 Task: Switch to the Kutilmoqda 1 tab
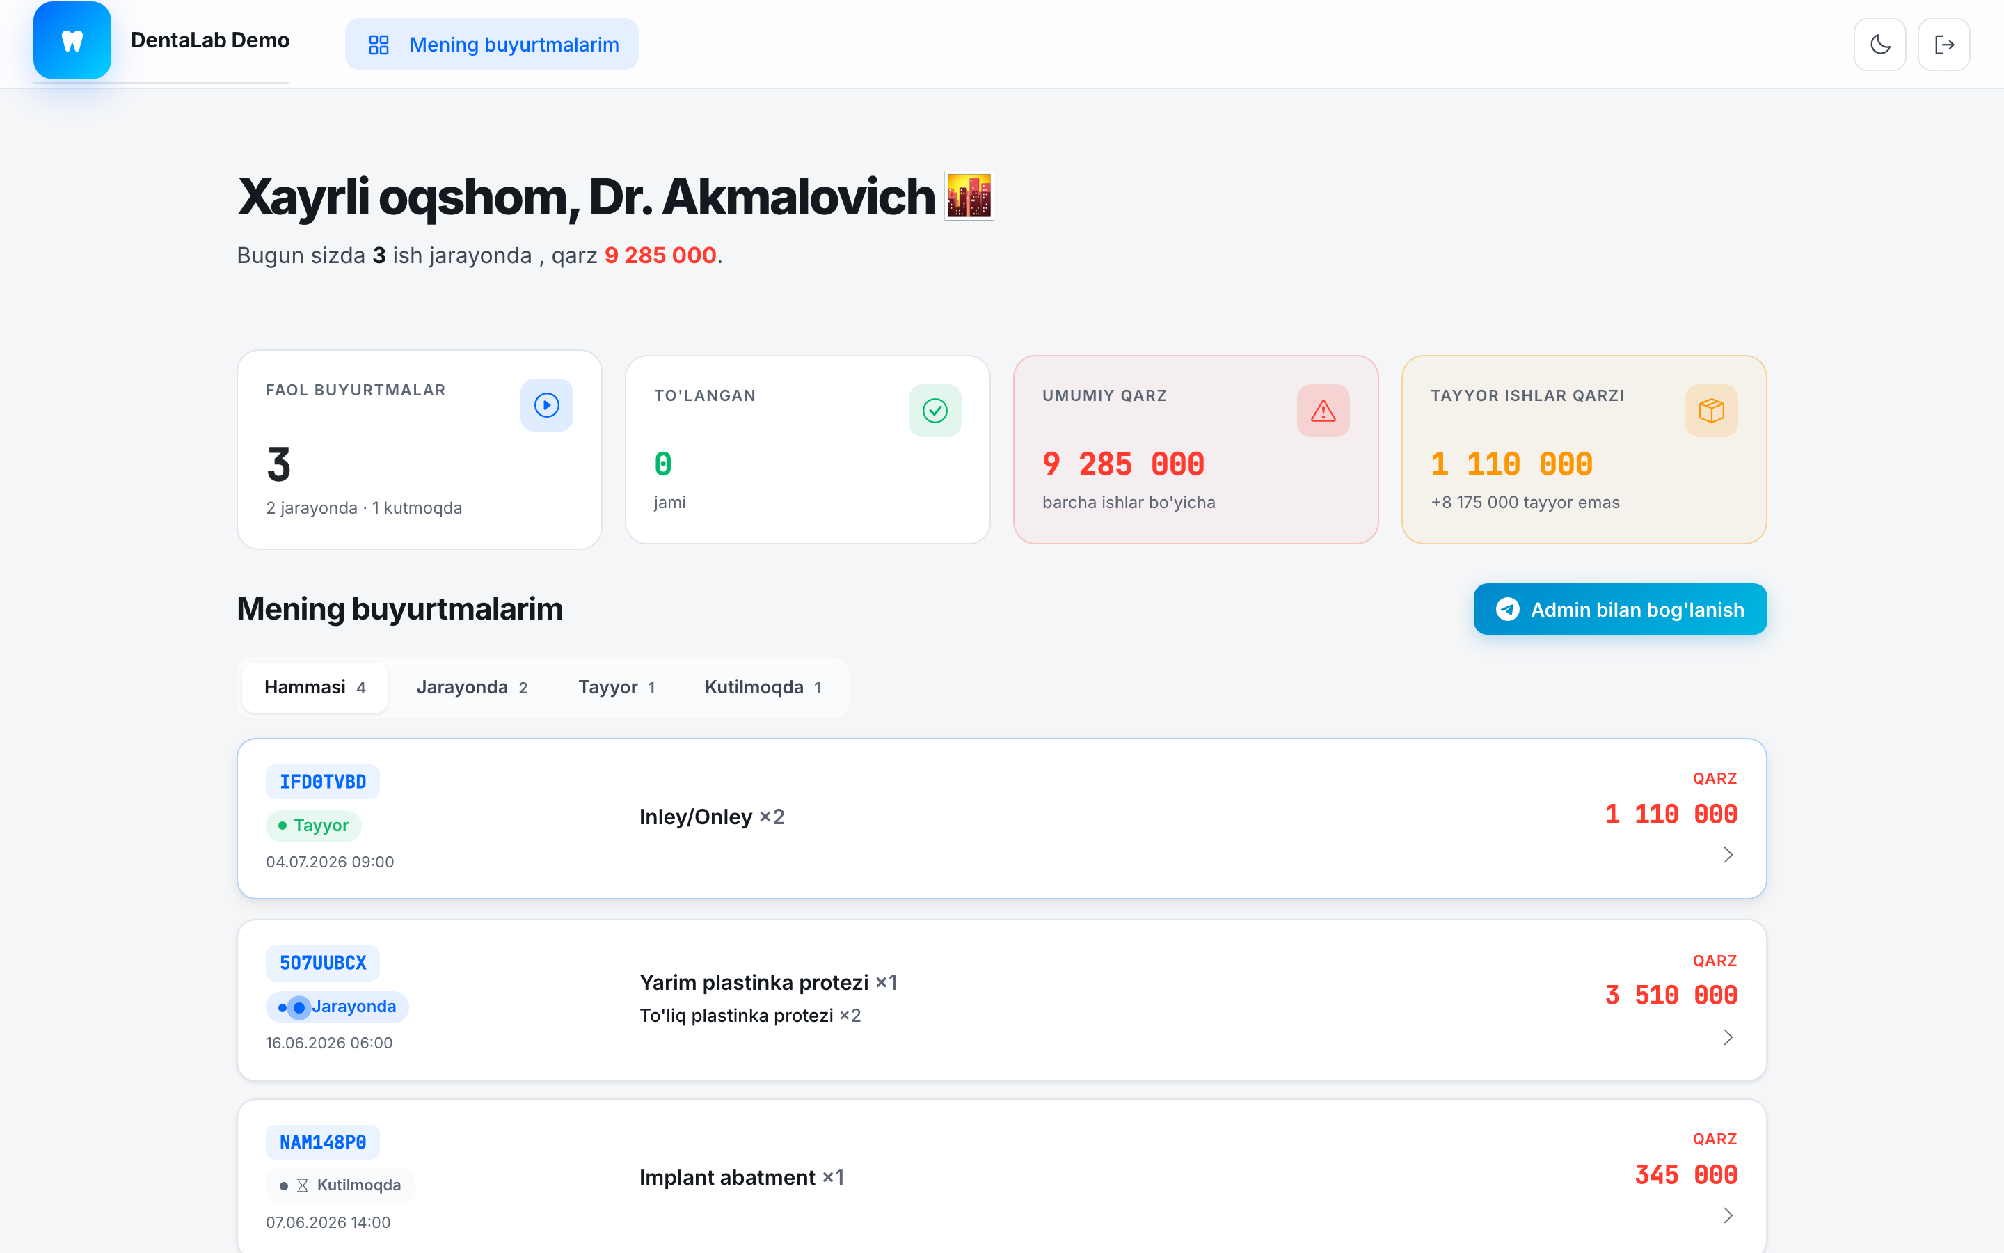point(763,687)
